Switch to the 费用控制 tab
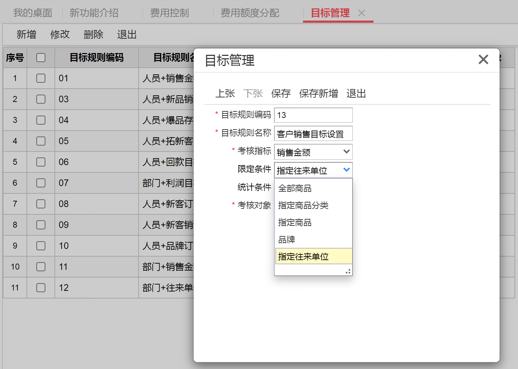Screen dimensions: 518x369 tap(169, 13)
